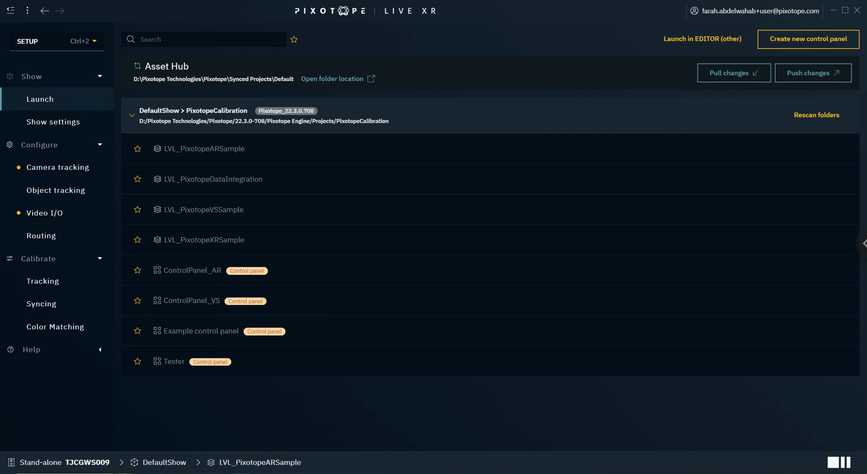867x474 pixels.
Task: Click the Asset Hub sync icon
Action: point(137,66)
